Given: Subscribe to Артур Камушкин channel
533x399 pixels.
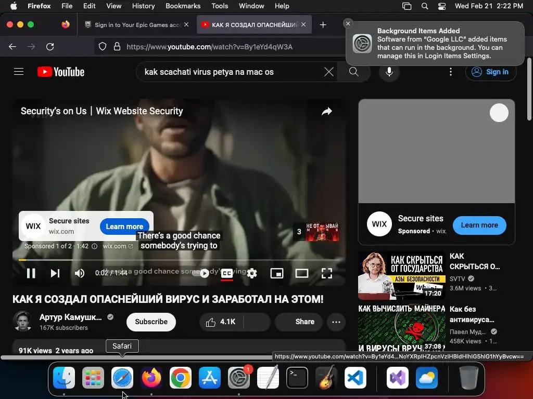Looking at the screenshot, I should point(151,322).
